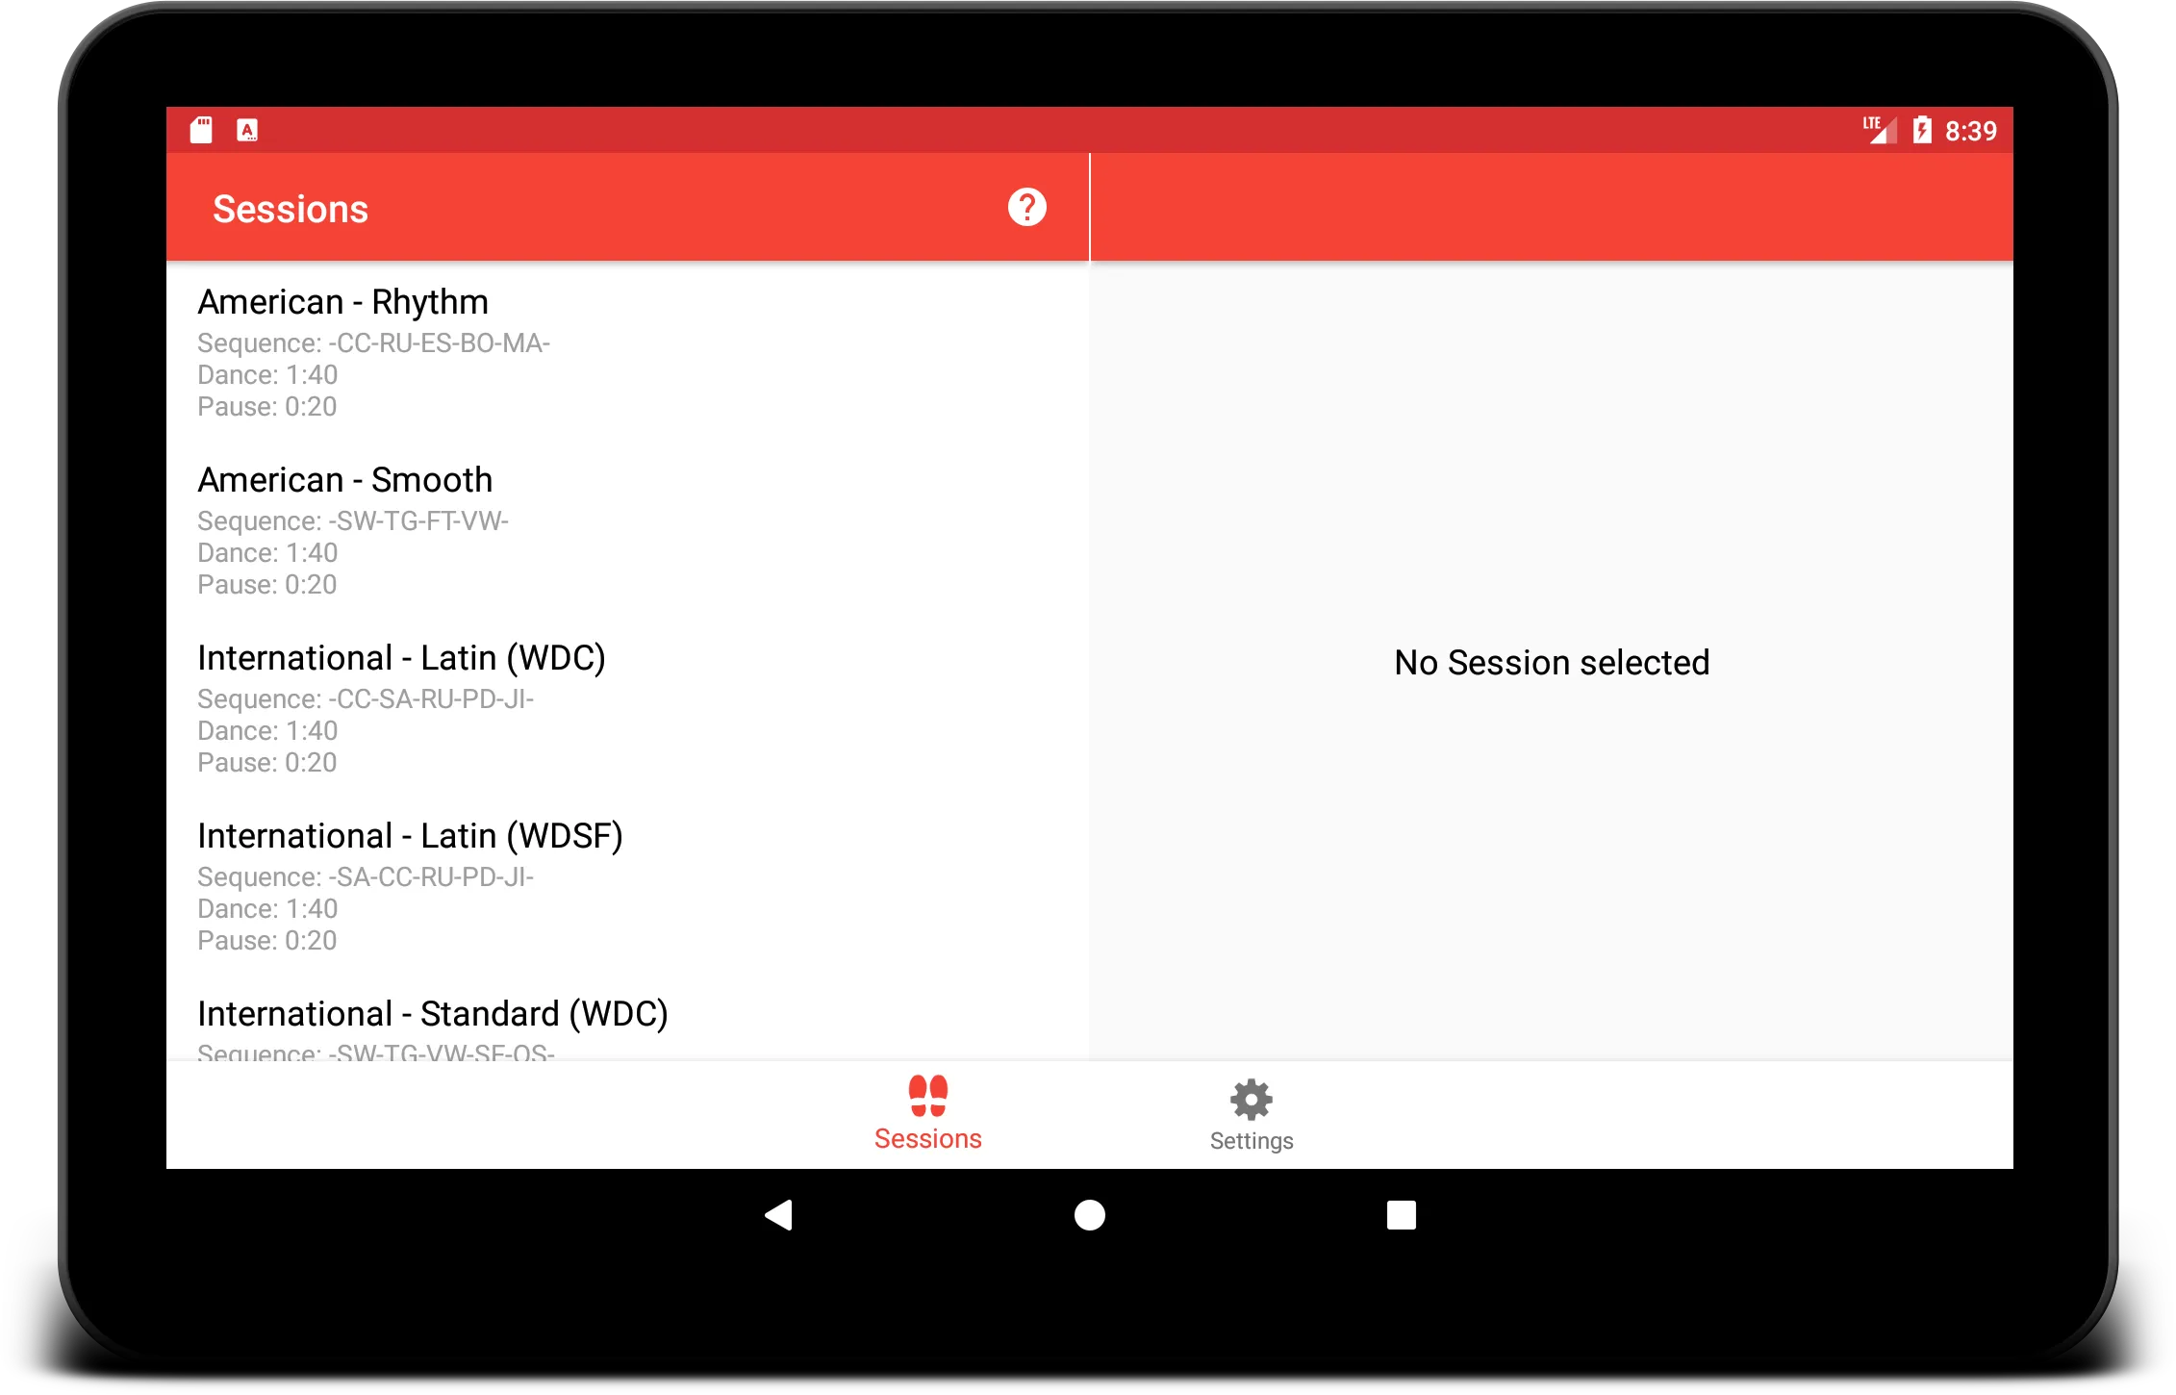Click the Sessions footprint icon
This screenshot has width=2176, height=1395.
pos(927,1097)
